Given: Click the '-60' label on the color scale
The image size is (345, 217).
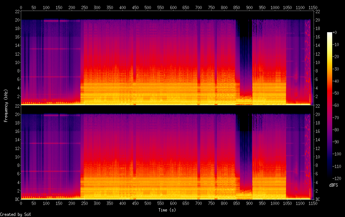Looking at the screenshot, I should point(335,105).
